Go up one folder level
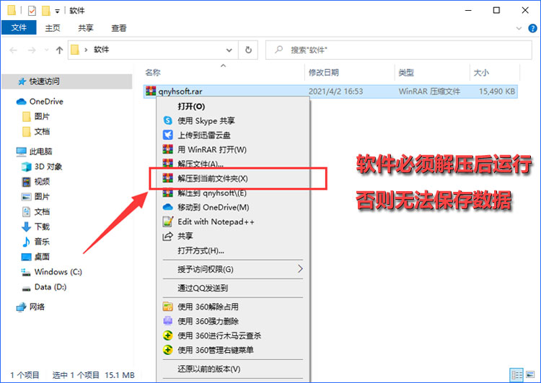This screenshot has height=383, width=541. (59, 50)
